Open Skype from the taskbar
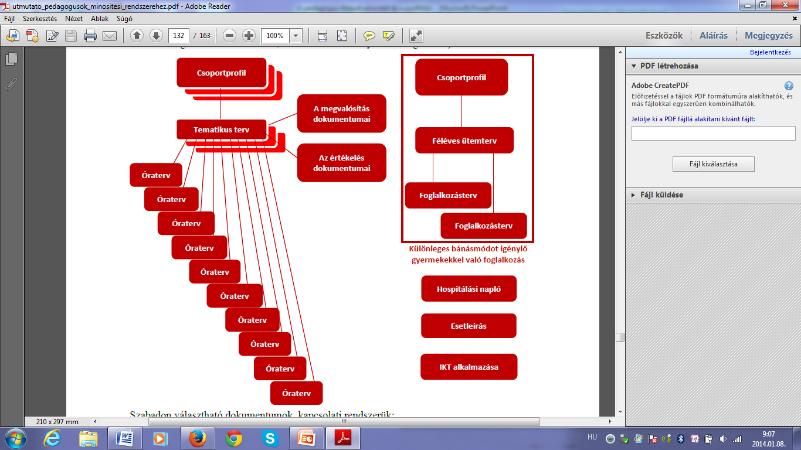 pyautogui.click(x=270, y=438)
